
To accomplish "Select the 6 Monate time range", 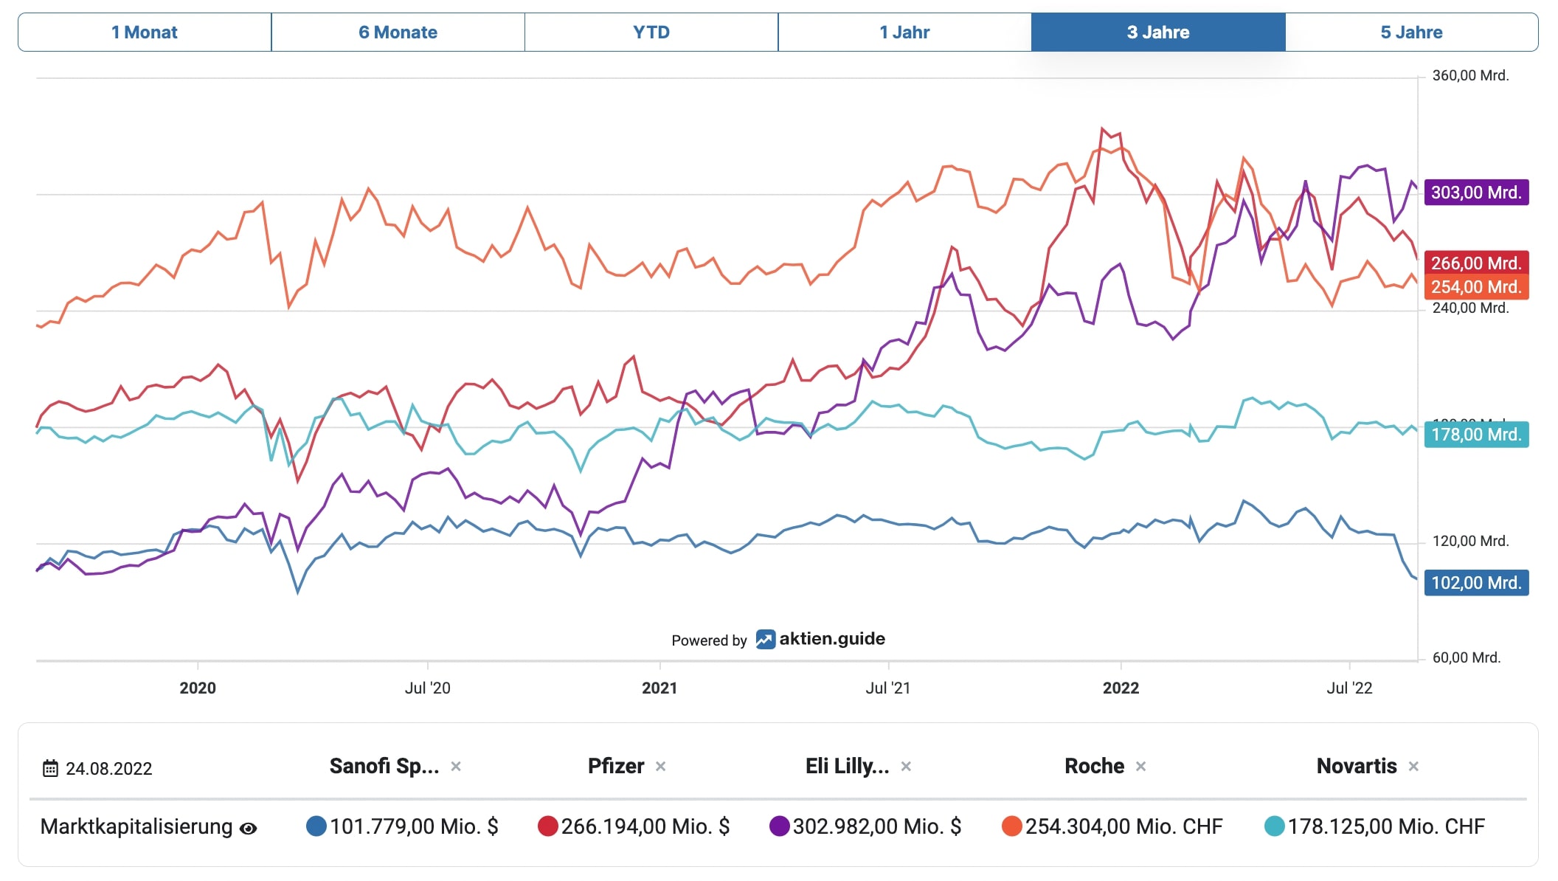I will pyautogui.click(x=398, y=32).
